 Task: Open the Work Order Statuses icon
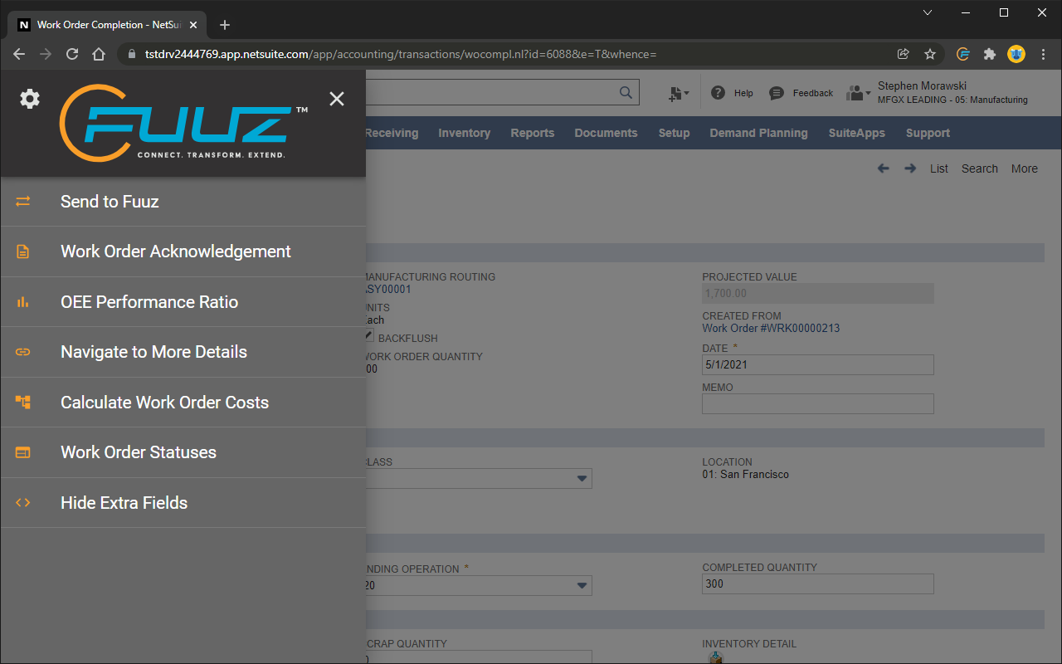[22, 452]
